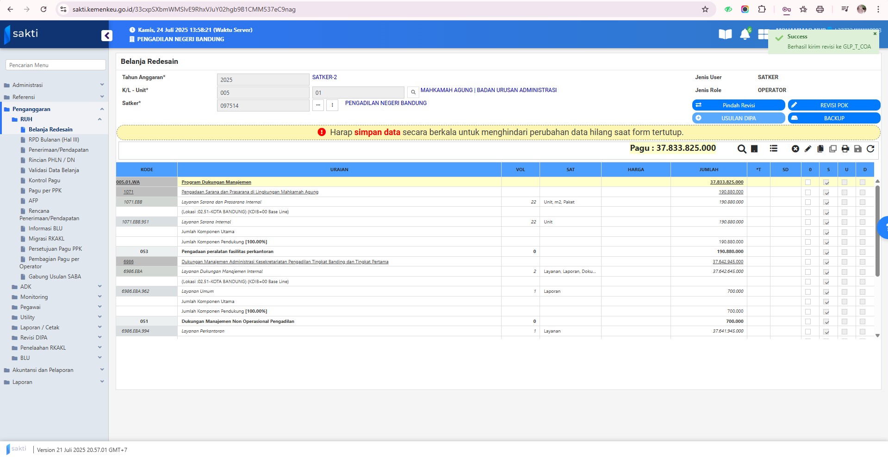Toggle S column checkbox on row 1071.EBB

[826, 202]
